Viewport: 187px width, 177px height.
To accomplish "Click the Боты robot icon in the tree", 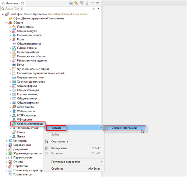I will 14,65.
